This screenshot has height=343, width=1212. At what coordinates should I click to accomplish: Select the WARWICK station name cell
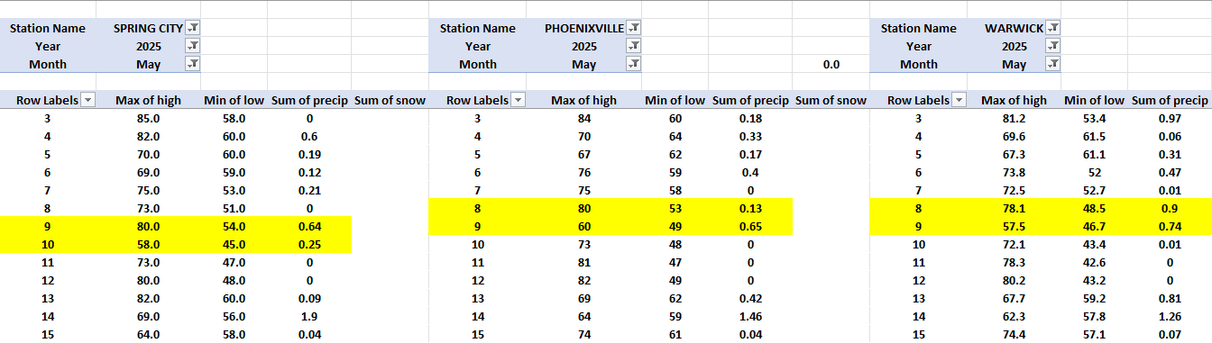pyautogui.click(x=1015, y=28)
